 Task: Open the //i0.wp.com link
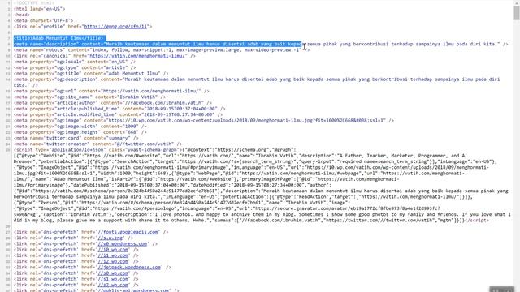[113, 250]
